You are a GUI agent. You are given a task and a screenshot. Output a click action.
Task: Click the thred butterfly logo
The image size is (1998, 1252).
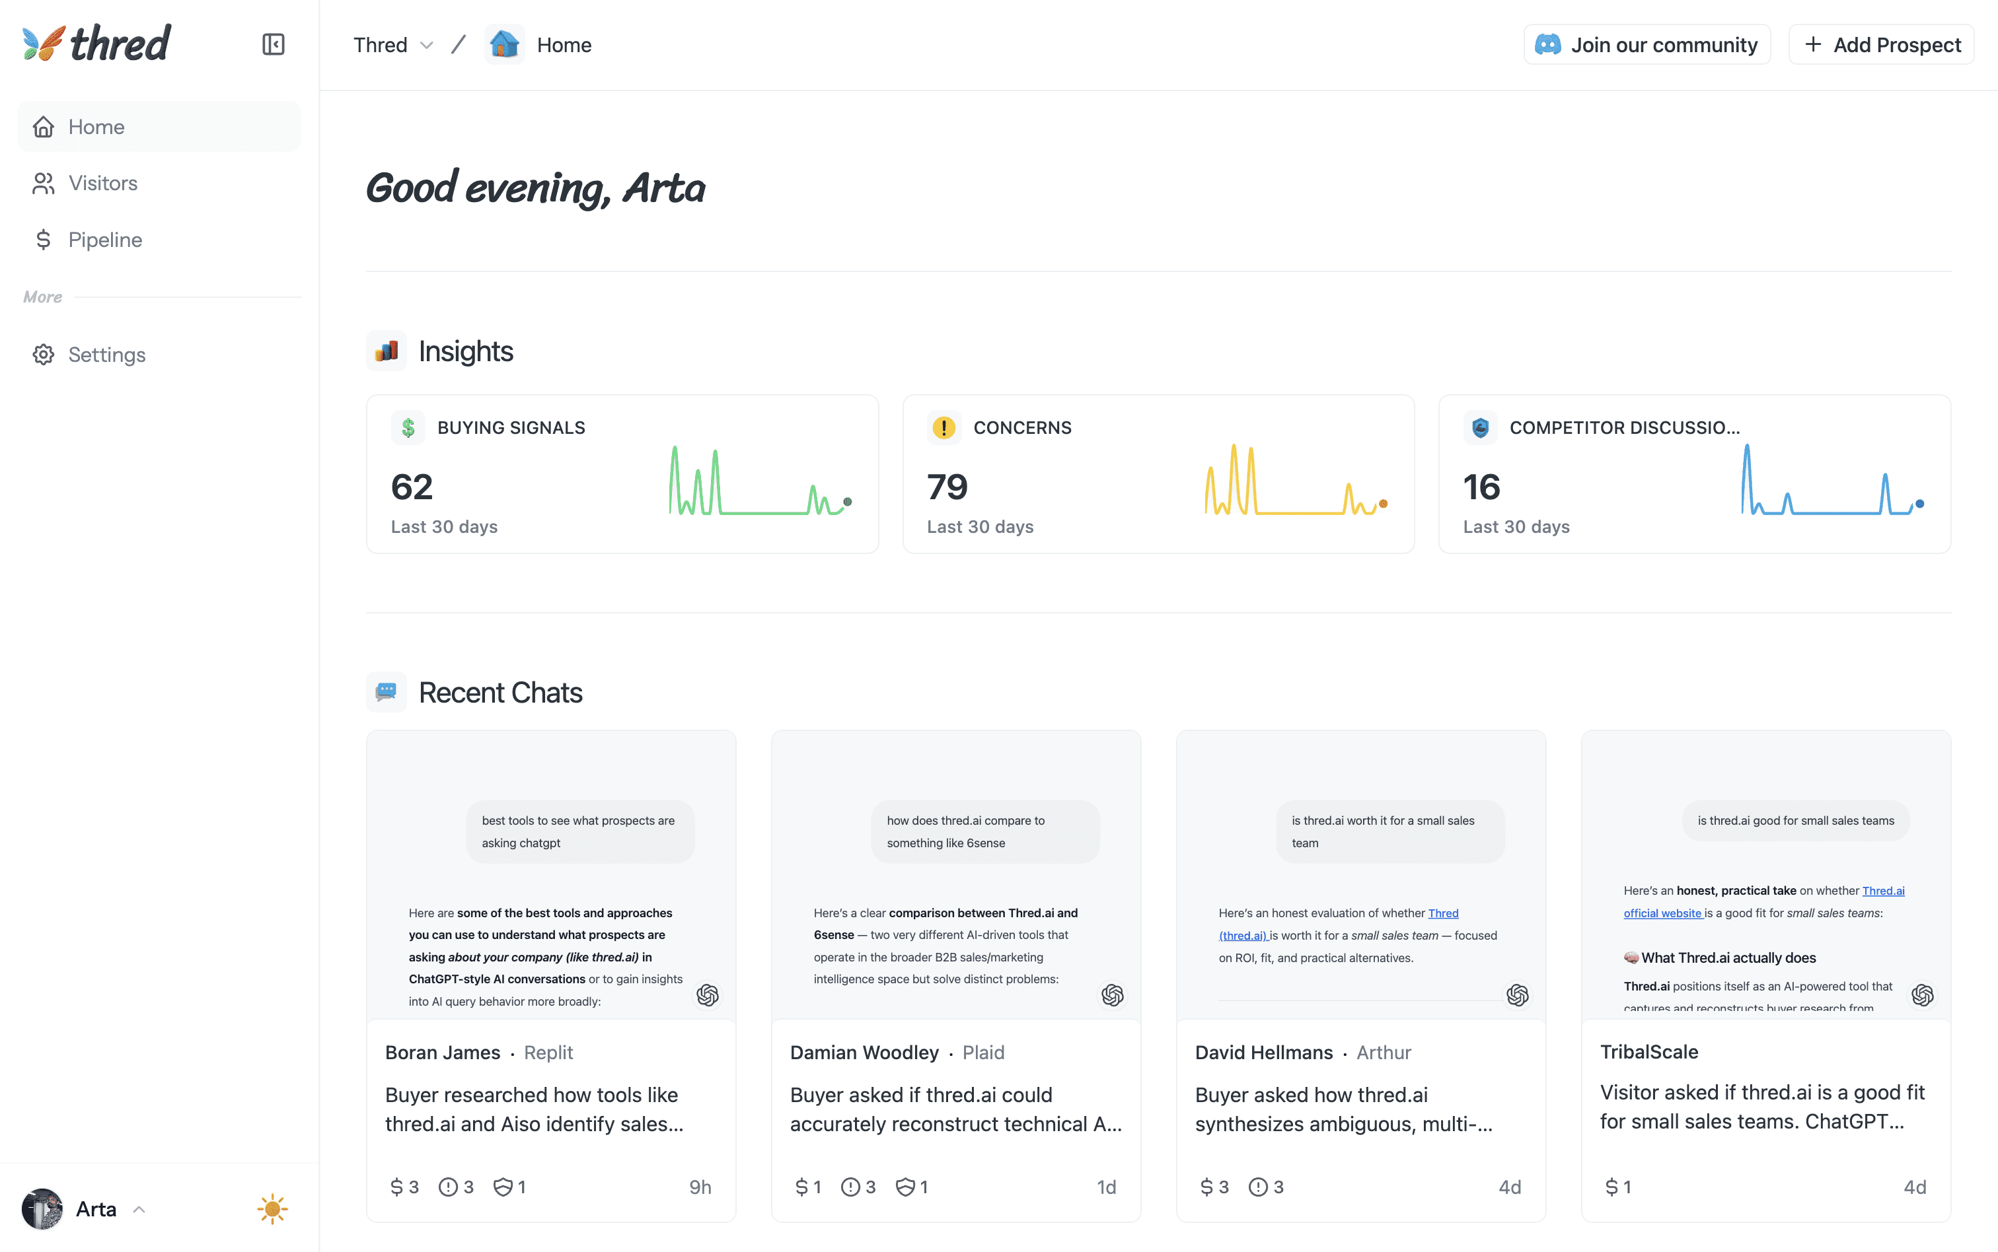44,43
